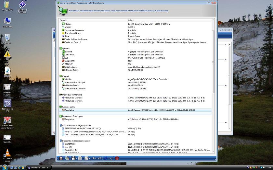Click the SiSoftware Sandra desktop shortcut
The image size is (273, 170).
click(x=22, y=7)
